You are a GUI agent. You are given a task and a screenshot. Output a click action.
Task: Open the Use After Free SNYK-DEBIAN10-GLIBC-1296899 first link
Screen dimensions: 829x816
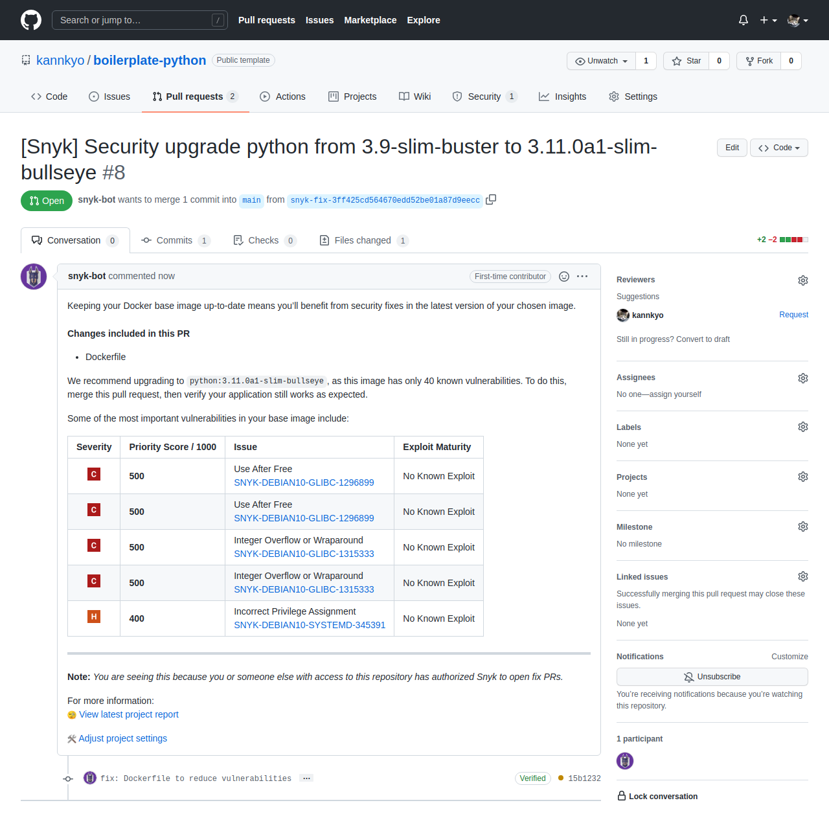[x=304, y=482]
